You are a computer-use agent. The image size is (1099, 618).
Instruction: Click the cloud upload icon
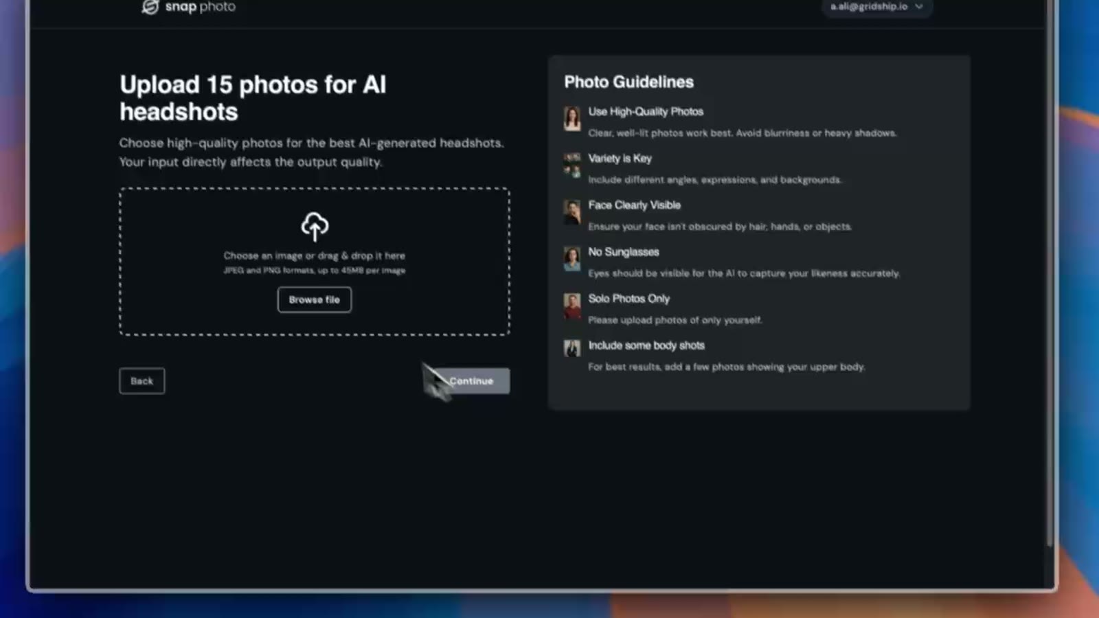[315, 227]
